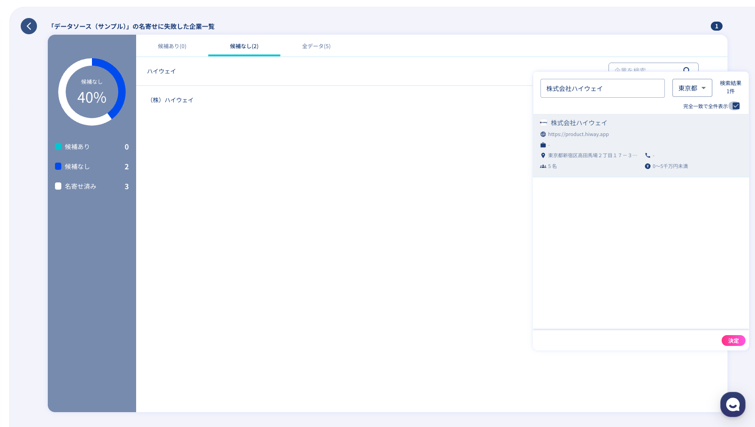The width and height of the screenshot is (755, 427).
Task: Select the （株）ハイウェイ row
Action: [334, 100]
